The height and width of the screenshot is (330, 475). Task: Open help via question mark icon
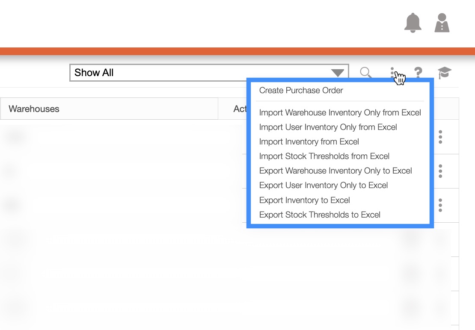coord(418,73)
